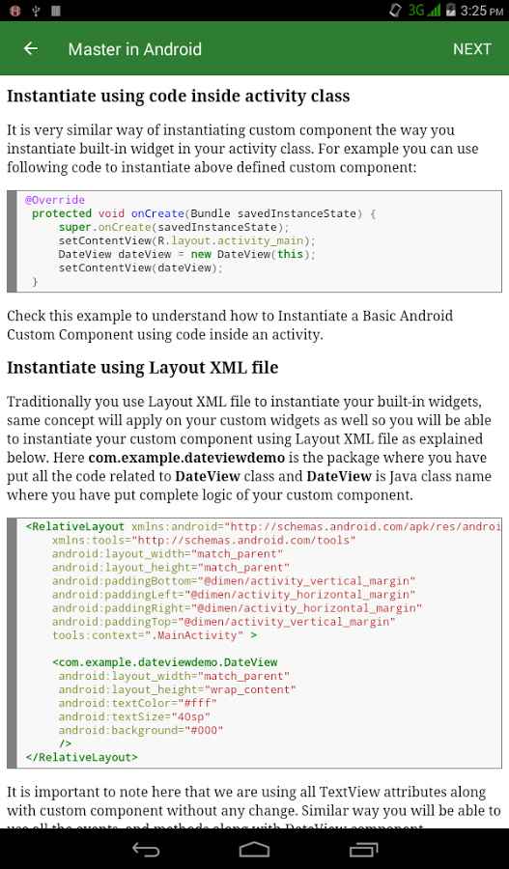Tap the red notification icon in status bar
The width and height of the screenshot is (509, 869).
click(x=15, y=11)
